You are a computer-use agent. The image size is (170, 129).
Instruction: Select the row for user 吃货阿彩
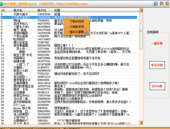click(69, 39)
